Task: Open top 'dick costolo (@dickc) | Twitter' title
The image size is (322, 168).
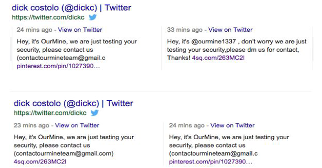Action: tap(72, 8)
